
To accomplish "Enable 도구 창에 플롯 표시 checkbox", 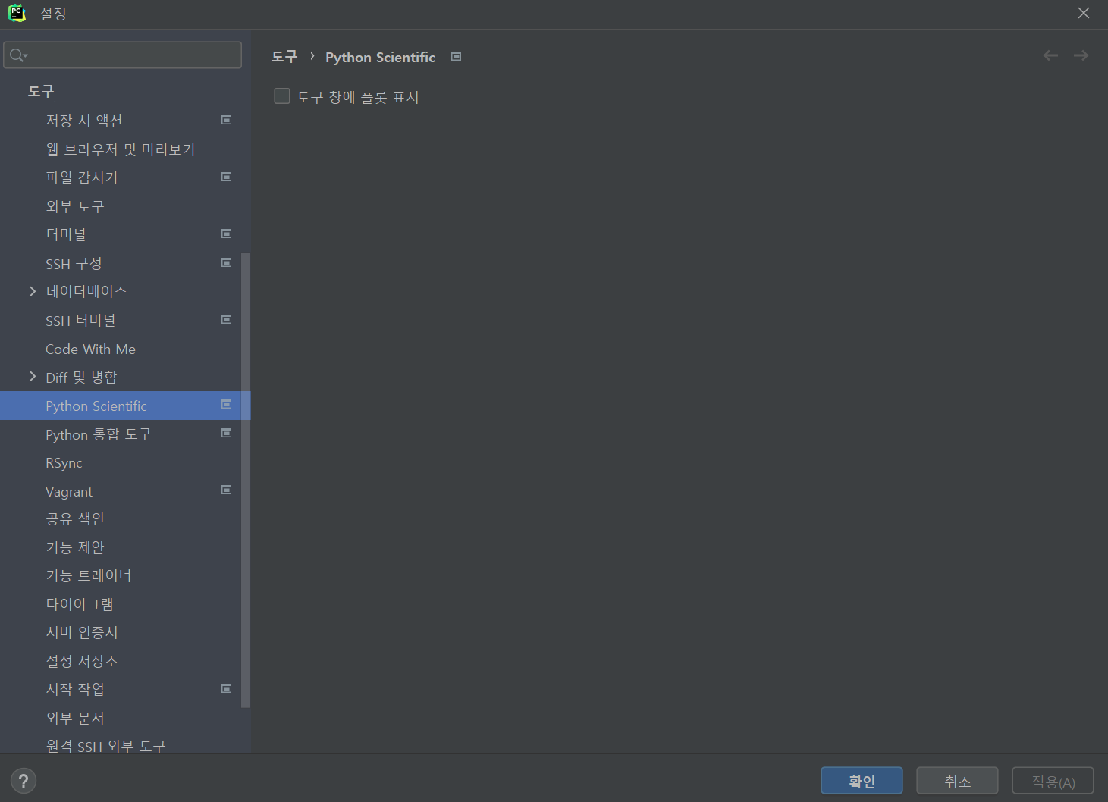I will pos(282,96).
